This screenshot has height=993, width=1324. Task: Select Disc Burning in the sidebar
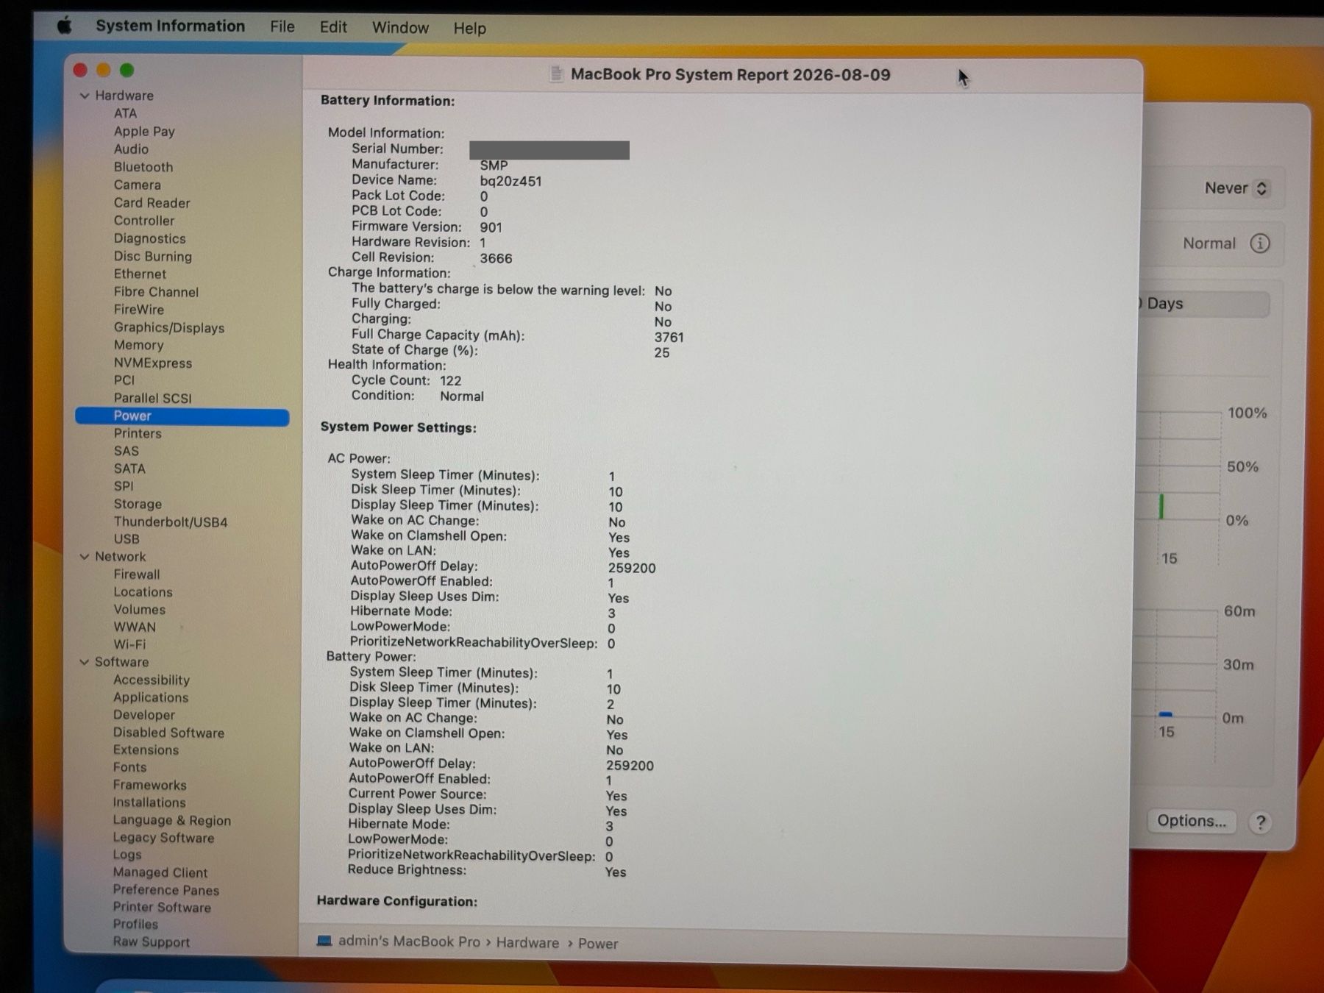(152, 256)
